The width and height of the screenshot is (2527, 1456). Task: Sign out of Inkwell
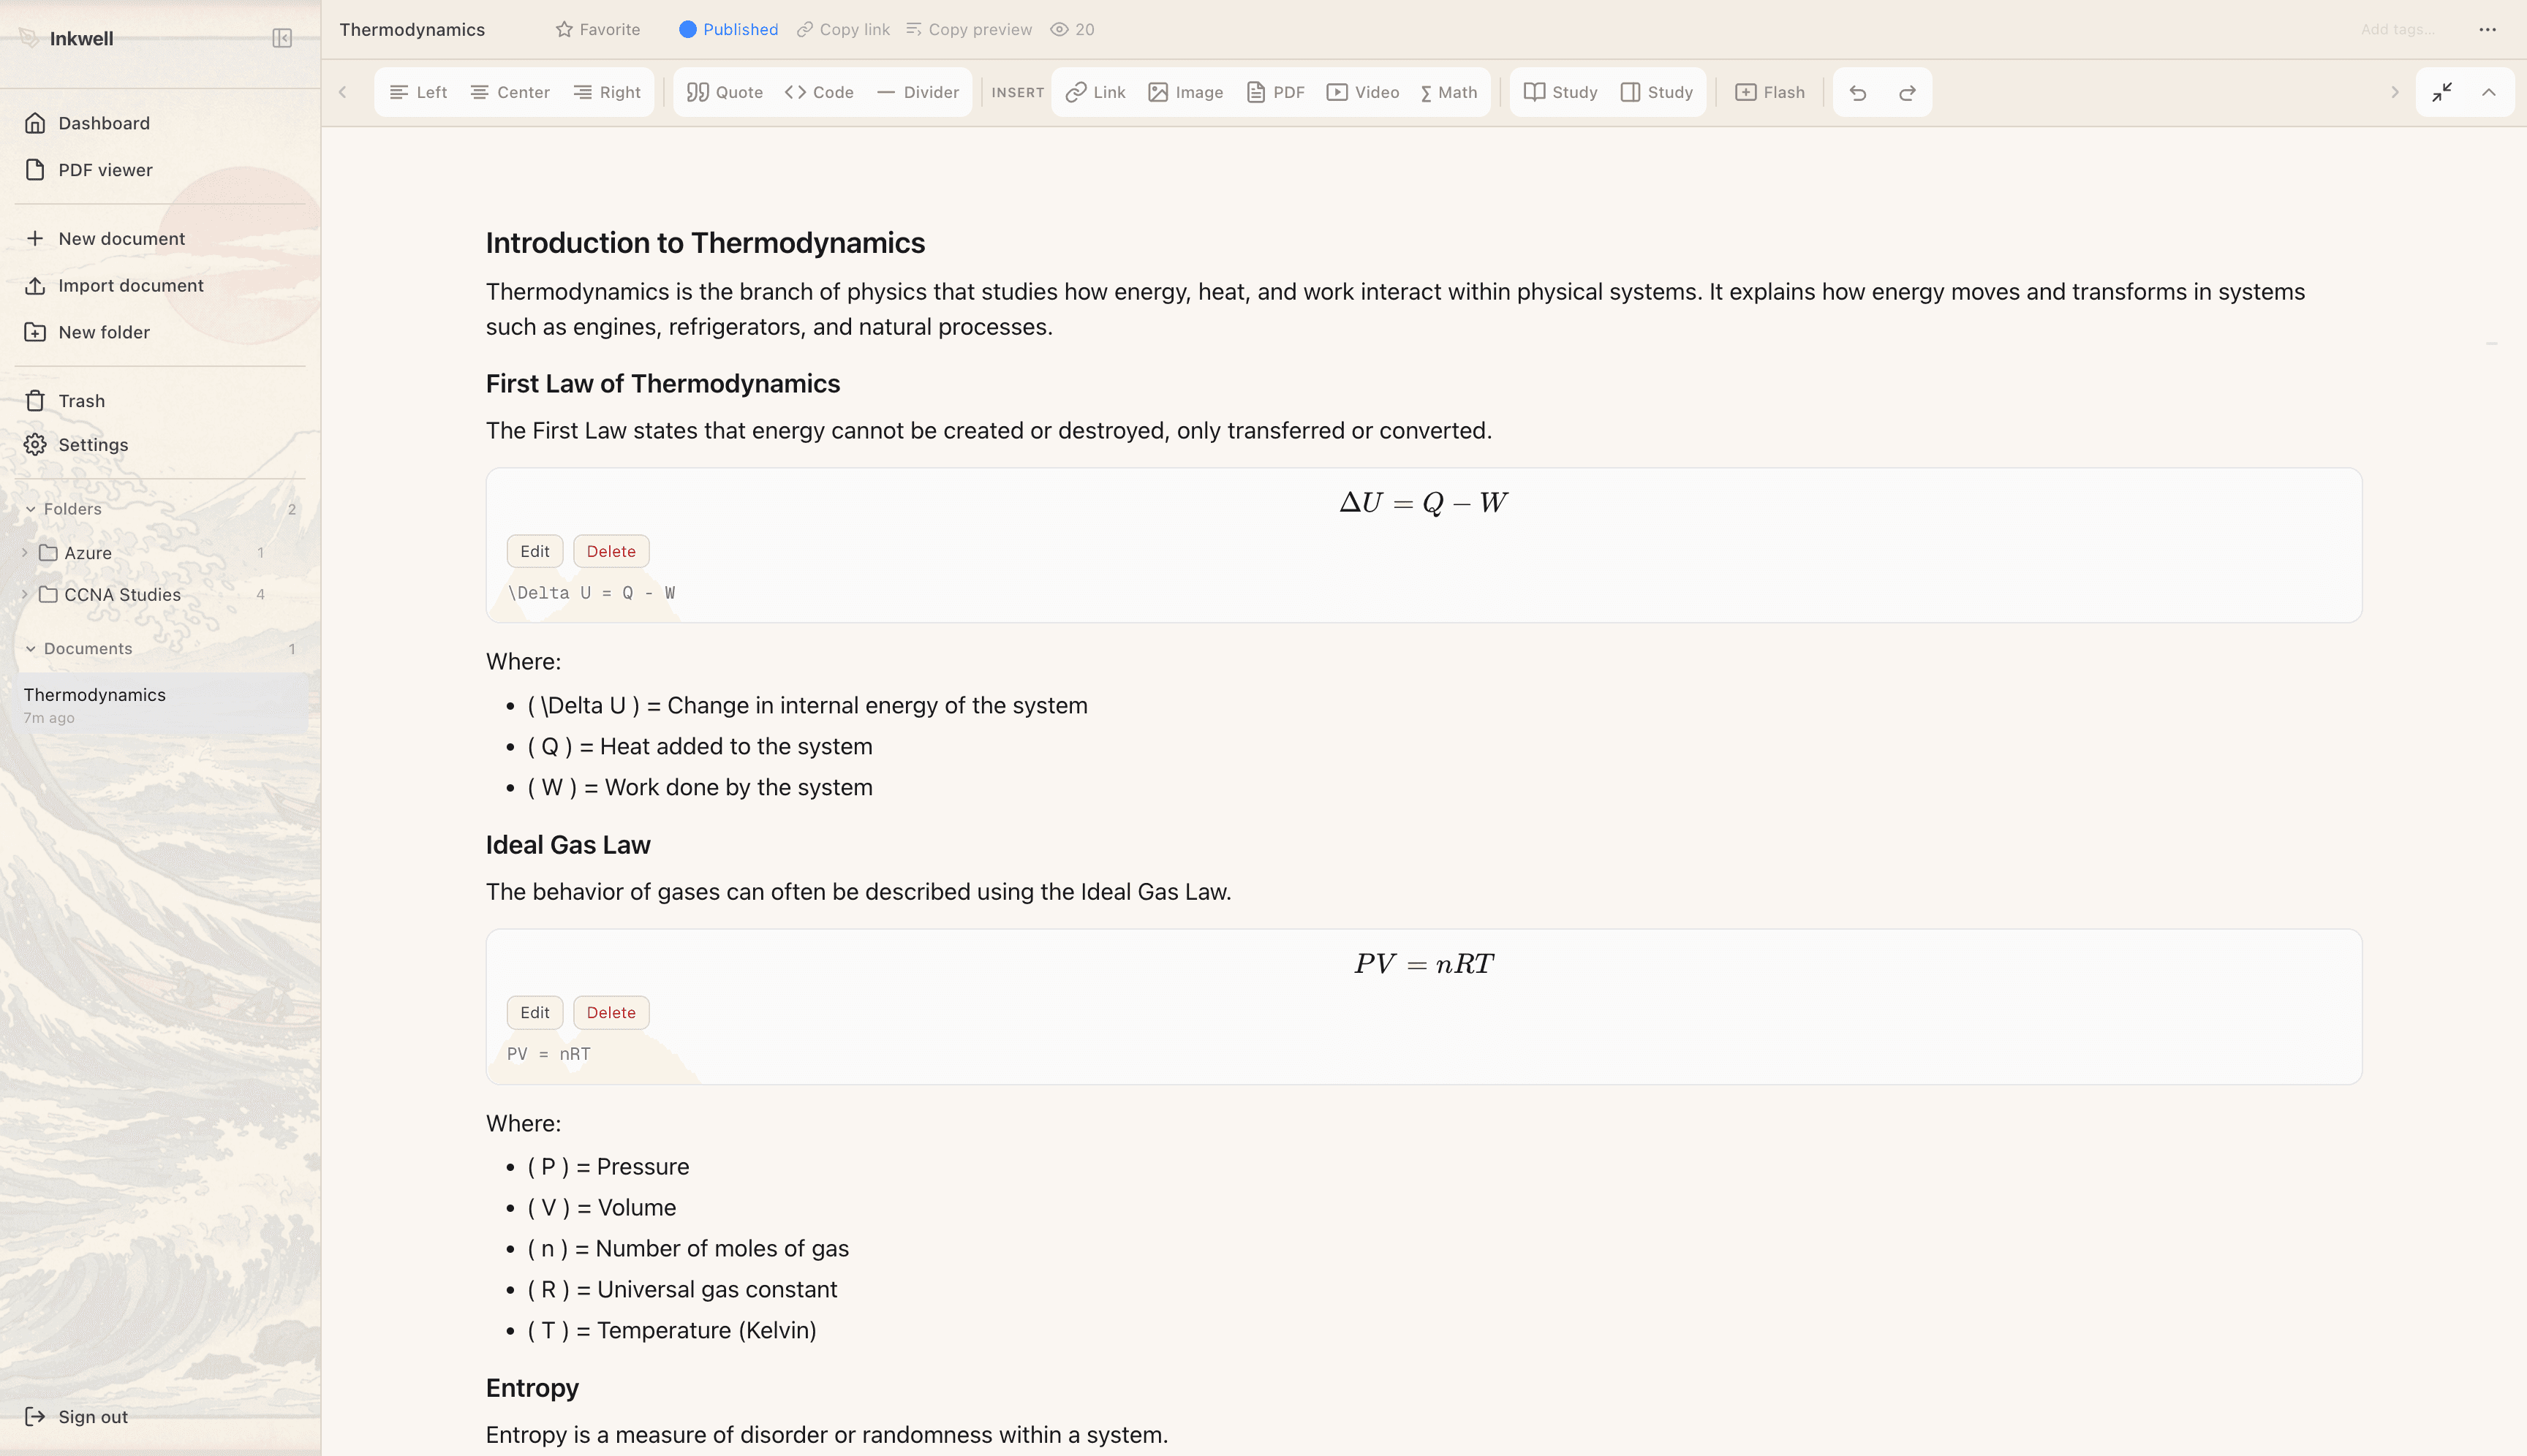pyautogui.click(x=93, y=1416)
